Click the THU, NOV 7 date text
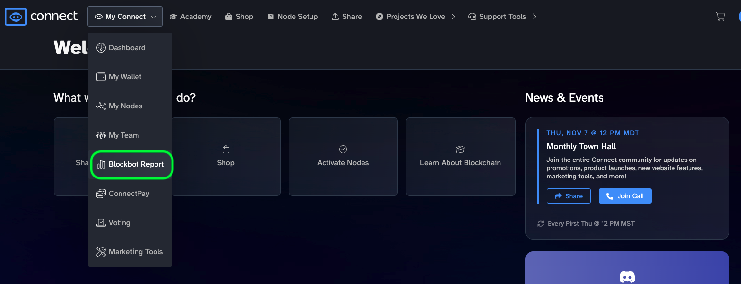This screenshot has width=741, height=284. pos(593,133)
